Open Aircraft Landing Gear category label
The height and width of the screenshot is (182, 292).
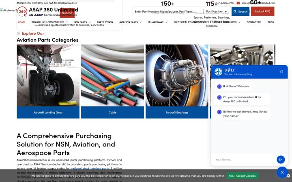(48, 112)
